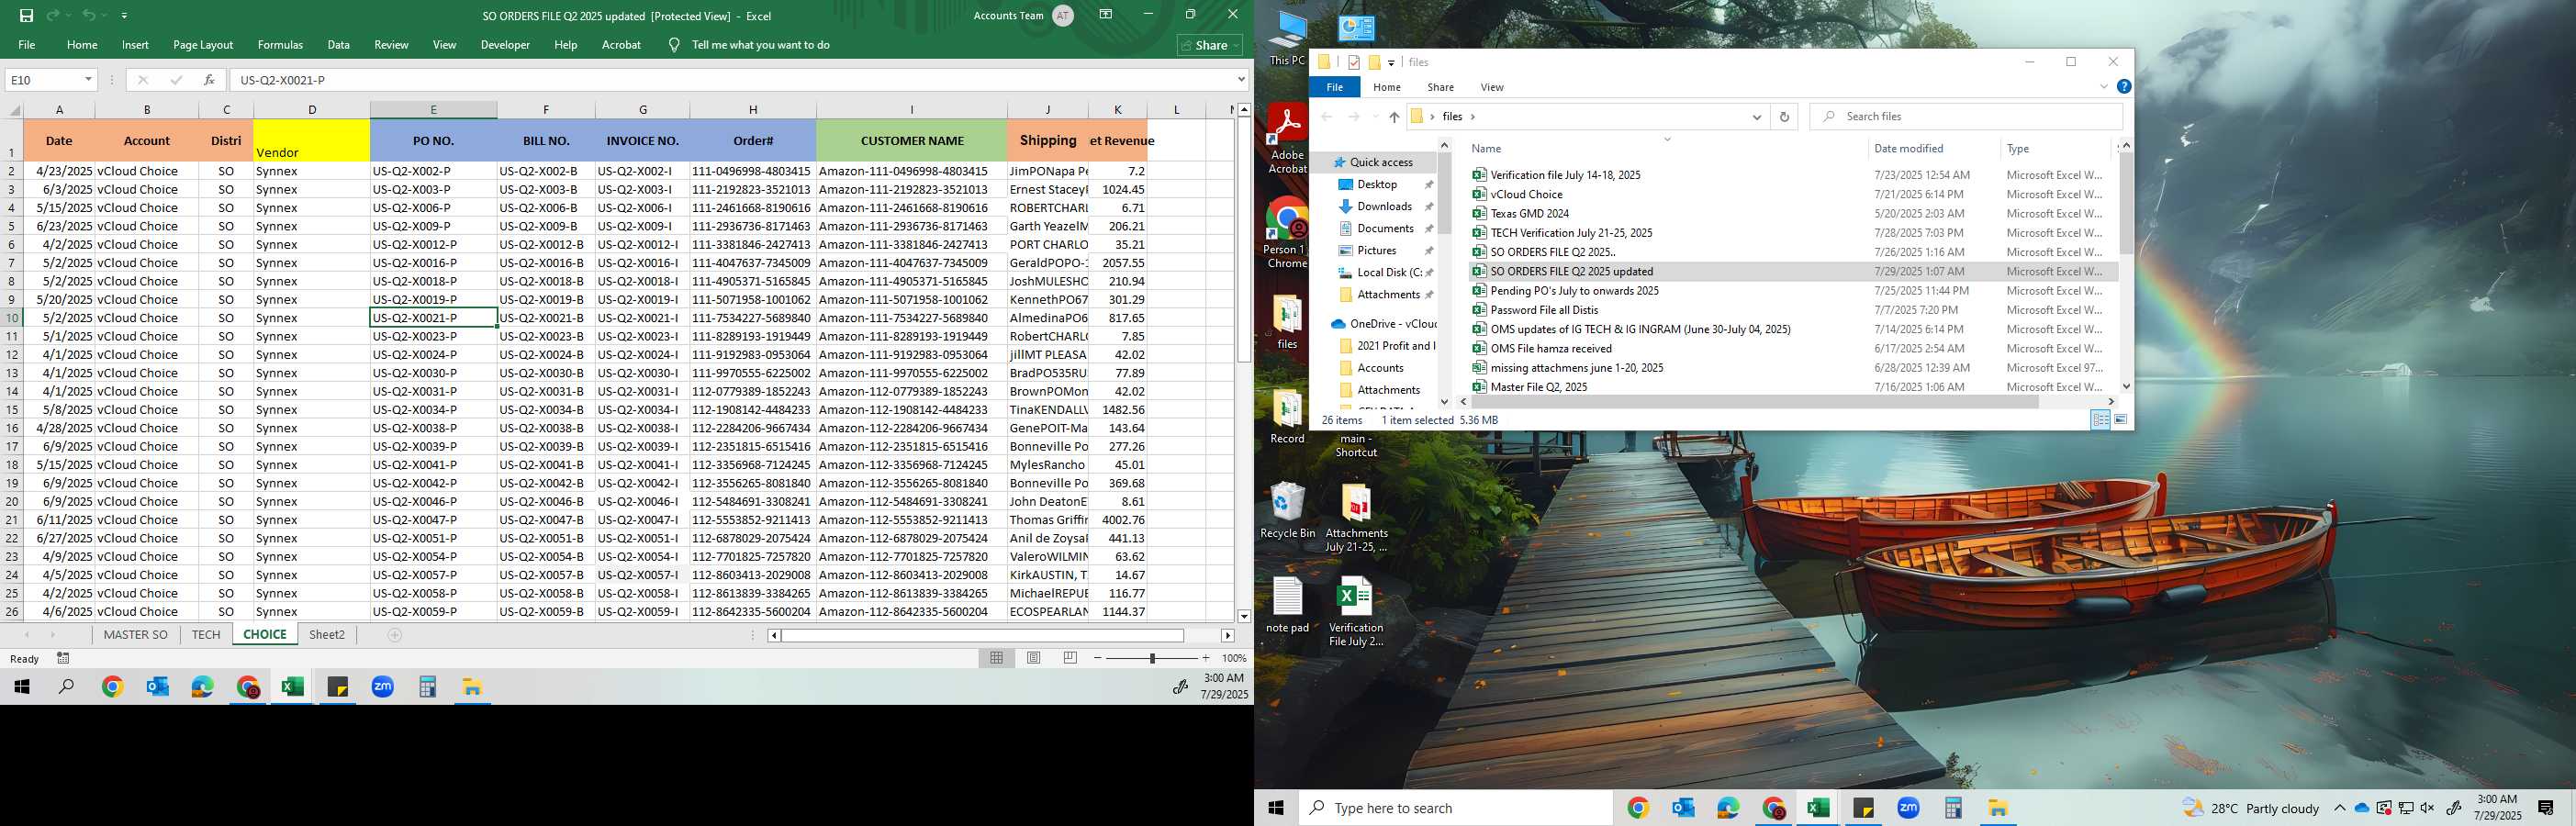
Task: Open Zoom from the taskbar with the search box
Action: pyautogui.click(x=1908, y=808)
